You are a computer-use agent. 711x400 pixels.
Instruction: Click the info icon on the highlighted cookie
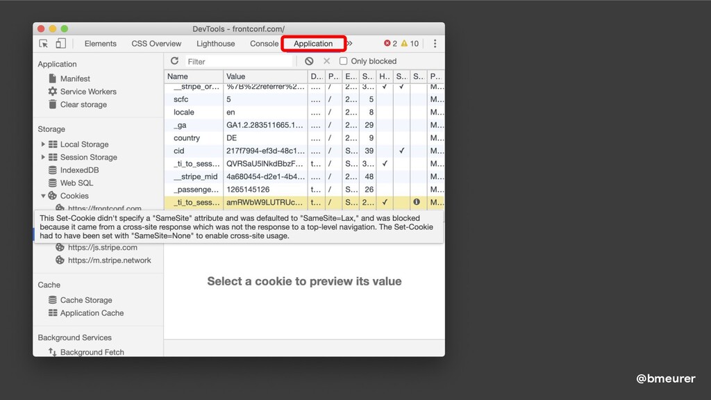click(x=417, y=202)
